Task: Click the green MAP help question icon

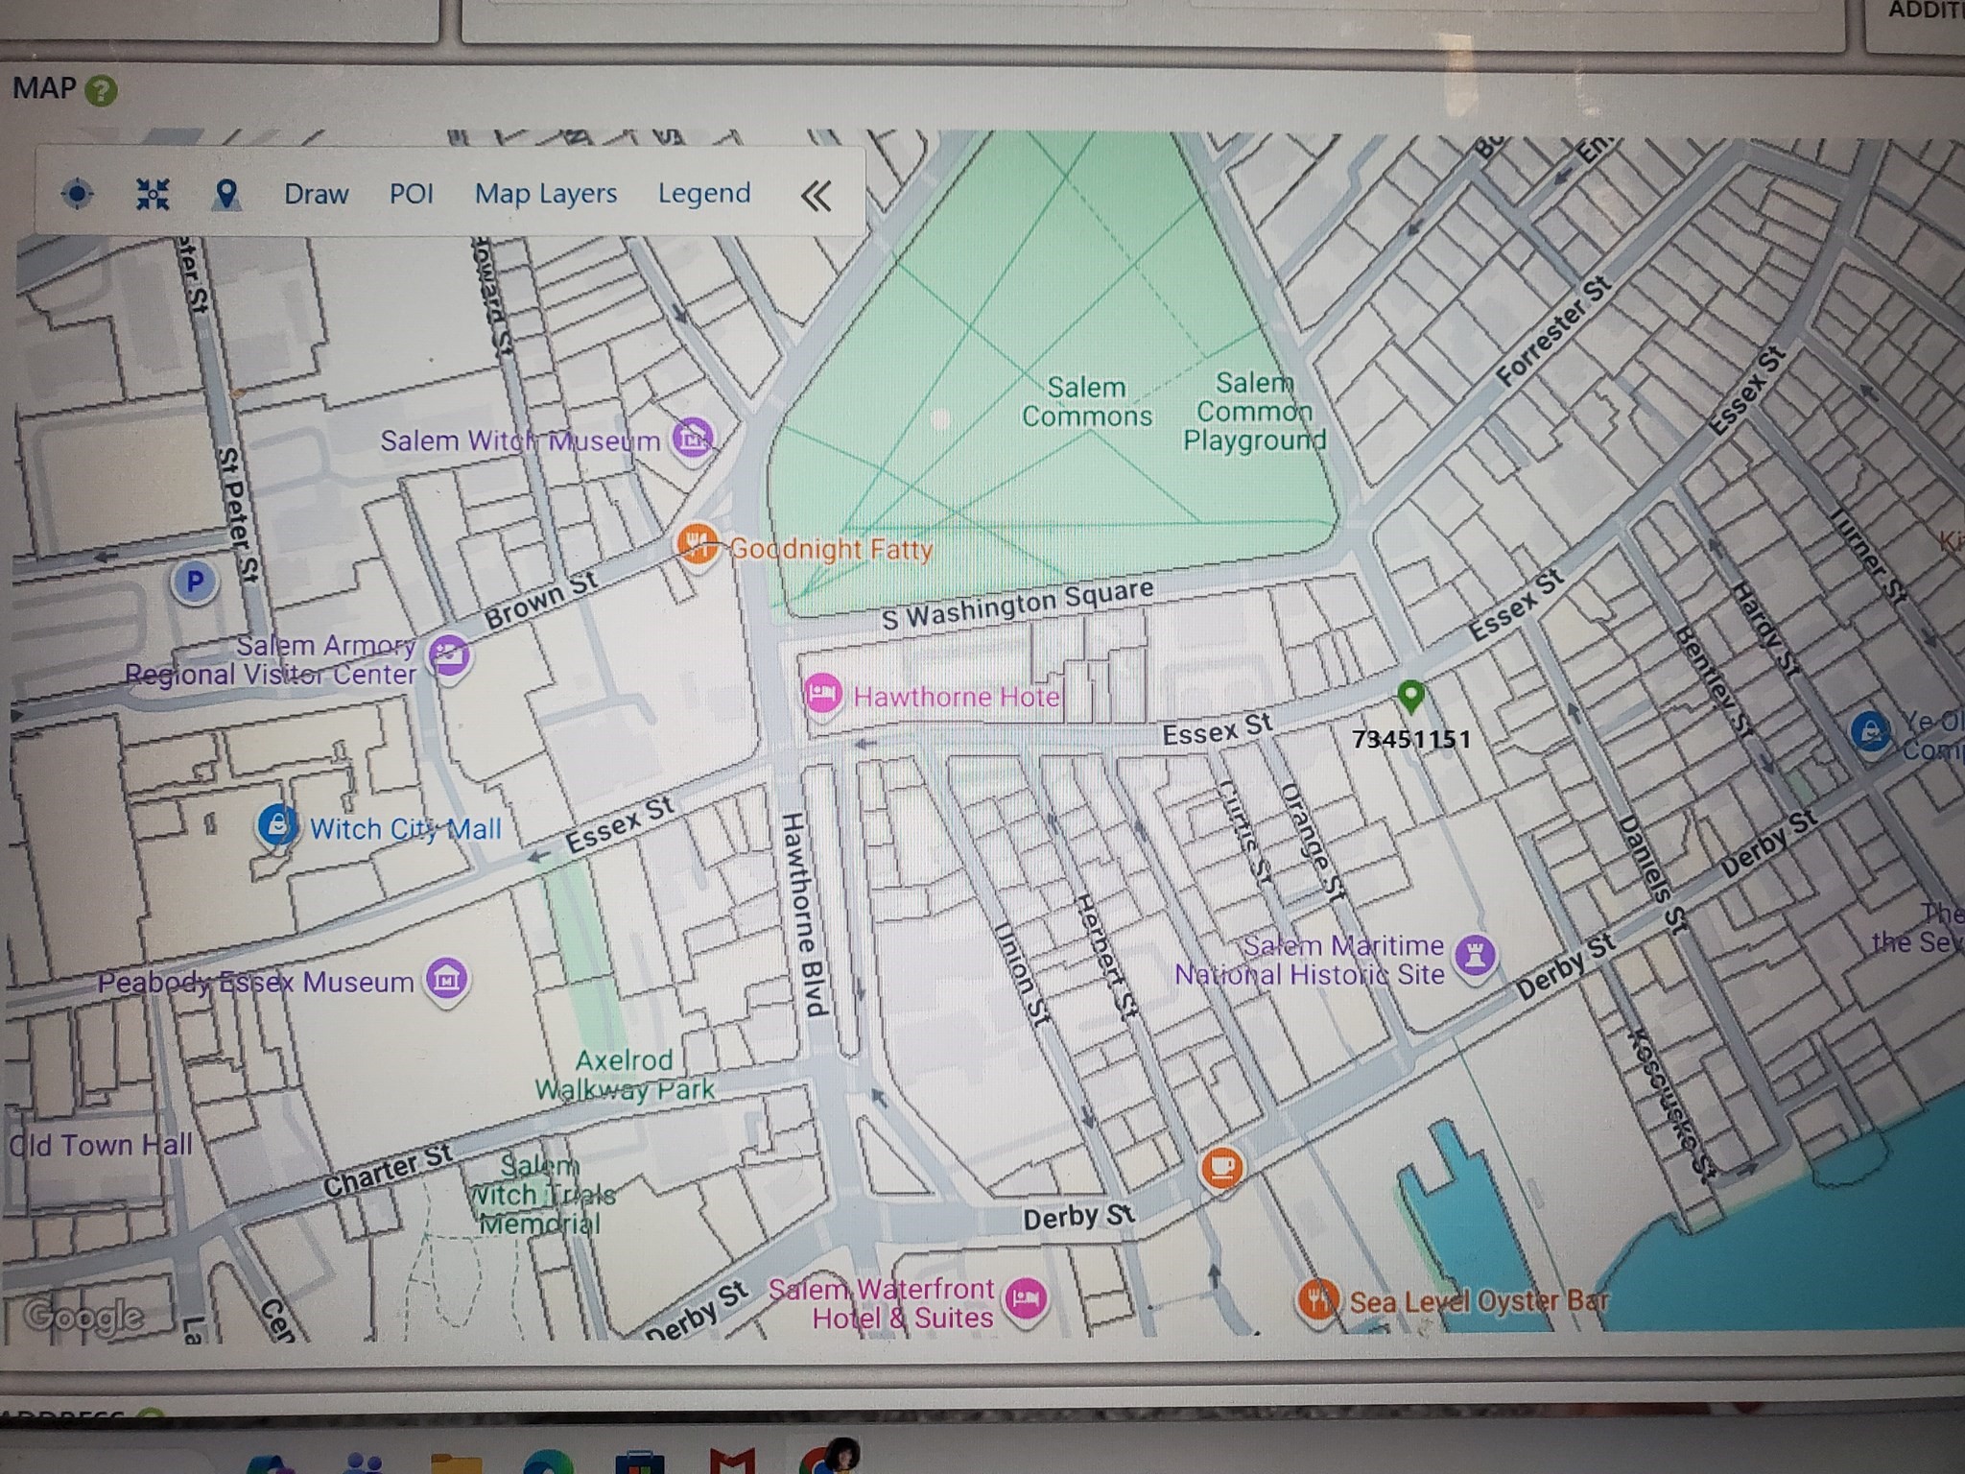Action: [101, 91]
